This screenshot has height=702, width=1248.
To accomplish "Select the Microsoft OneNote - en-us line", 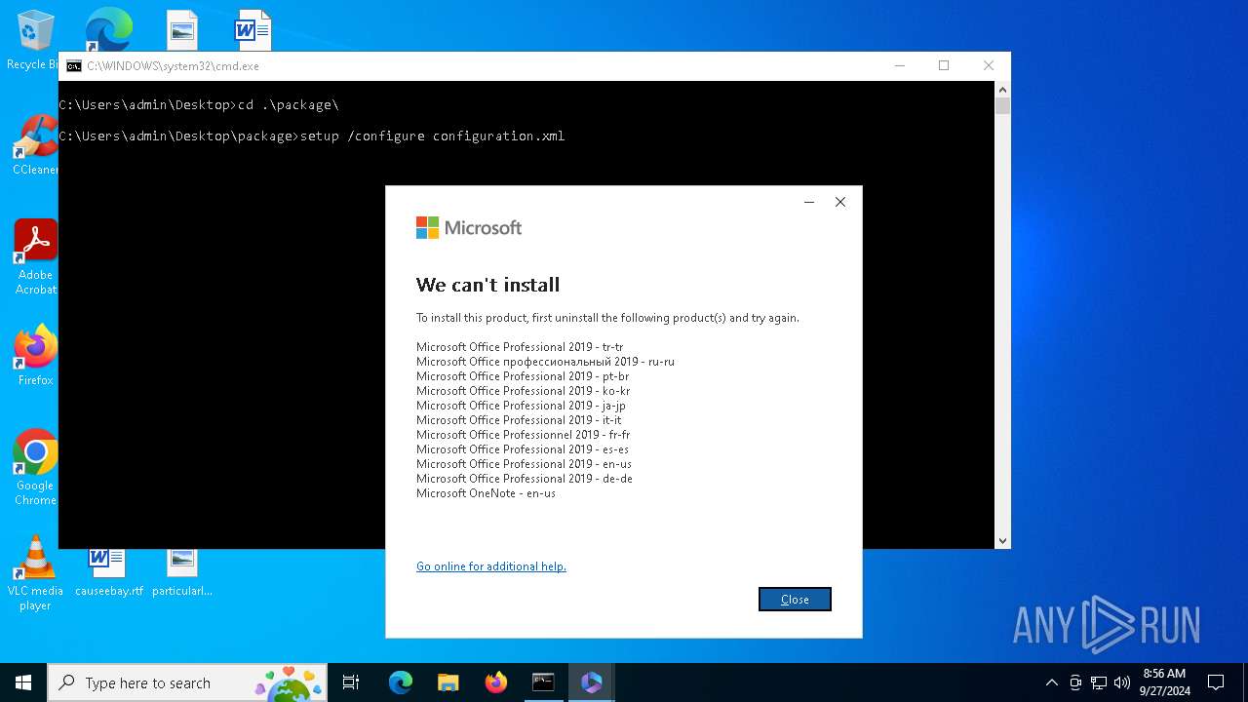I will [486, 493].
